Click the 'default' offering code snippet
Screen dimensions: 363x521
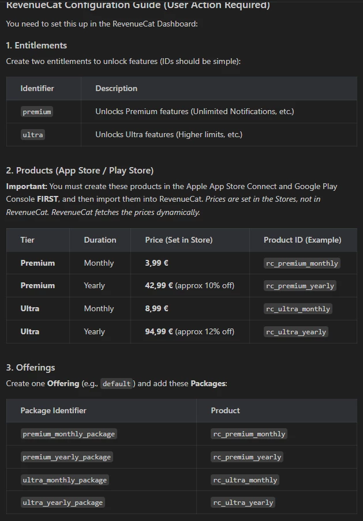(117, 383)
